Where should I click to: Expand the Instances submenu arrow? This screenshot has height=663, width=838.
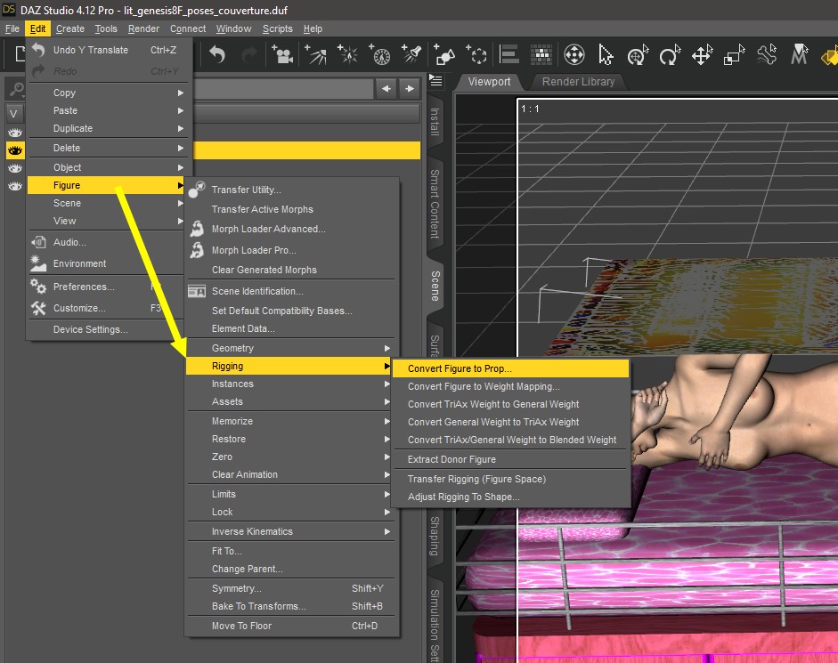click(386, 384)
